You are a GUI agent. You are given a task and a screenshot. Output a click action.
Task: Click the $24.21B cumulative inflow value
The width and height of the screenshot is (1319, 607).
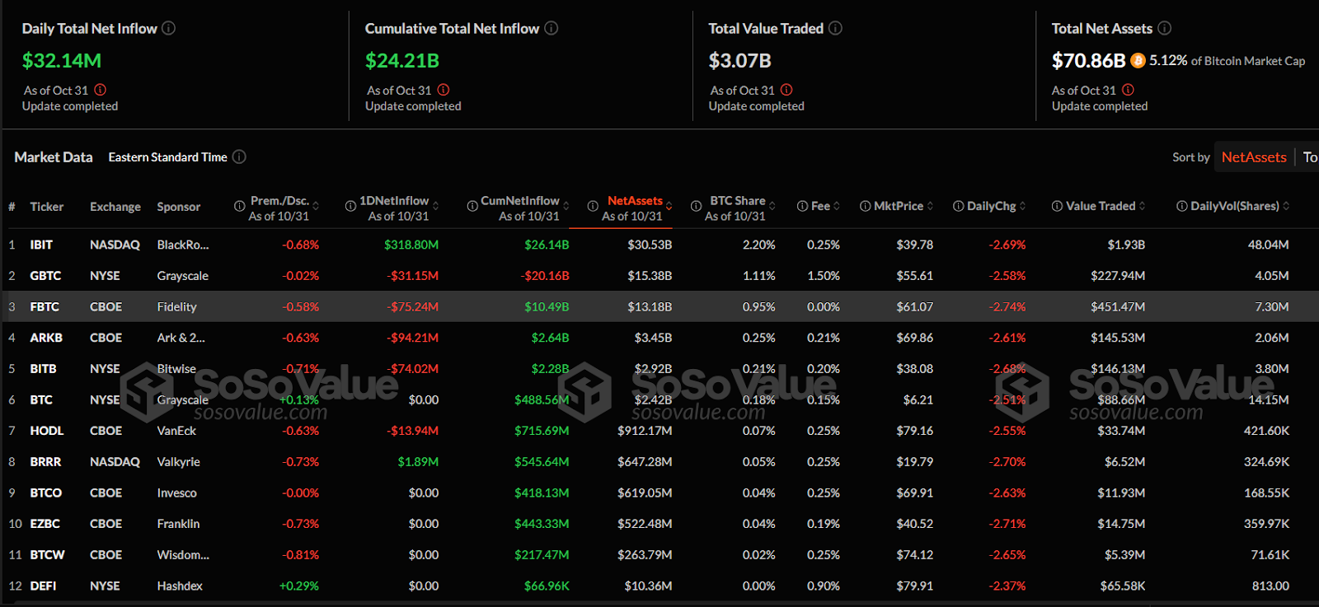tap(402, 60)
